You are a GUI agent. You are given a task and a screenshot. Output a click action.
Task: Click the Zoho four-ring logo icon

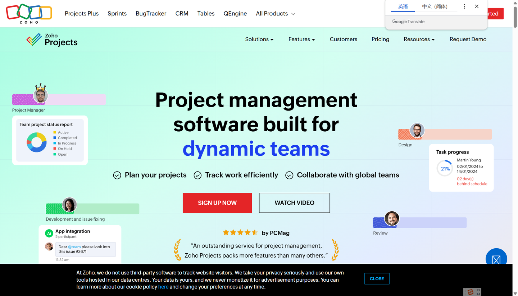[29, 12]
